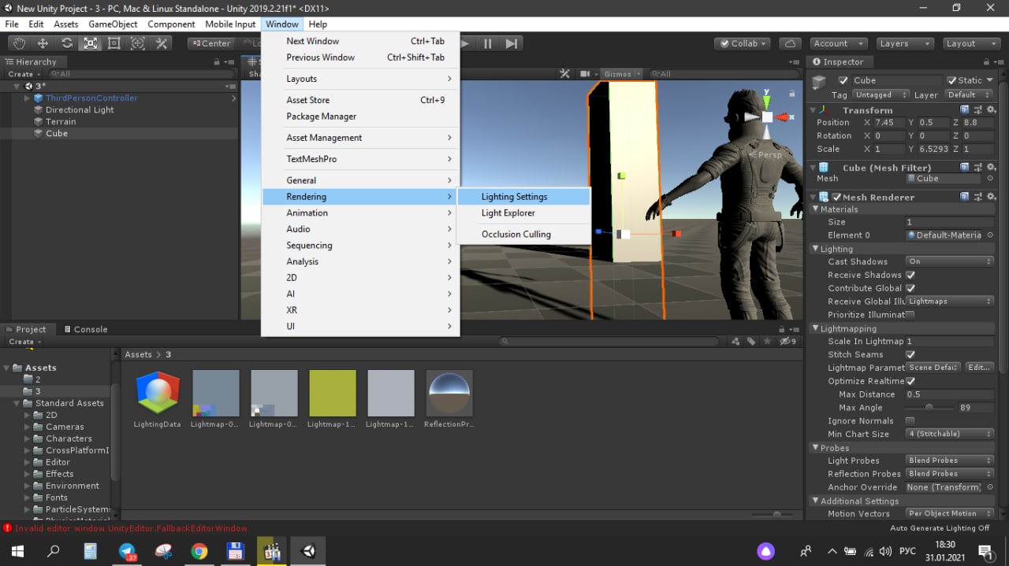Open Mesh Renderer component help icon
The width and height of the screenshot is (1009, 566).
(965, 197)
